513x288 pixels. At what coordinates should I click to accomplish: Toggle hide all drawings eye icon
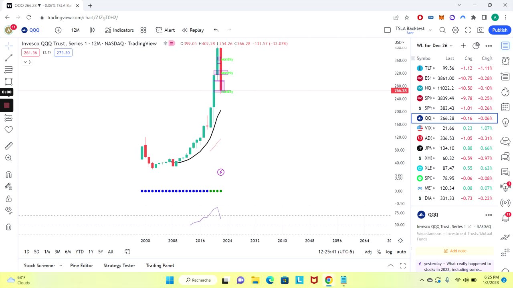click(8, 210)
